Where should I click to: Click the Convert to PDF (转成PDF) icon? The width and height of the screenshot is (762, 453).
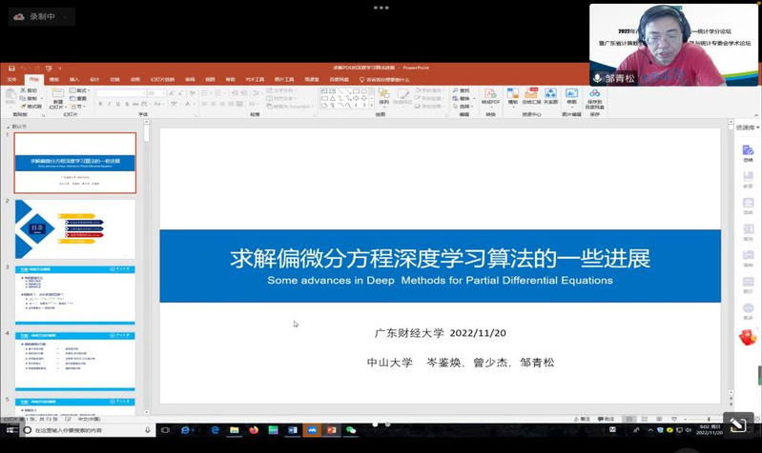point(490,96)
